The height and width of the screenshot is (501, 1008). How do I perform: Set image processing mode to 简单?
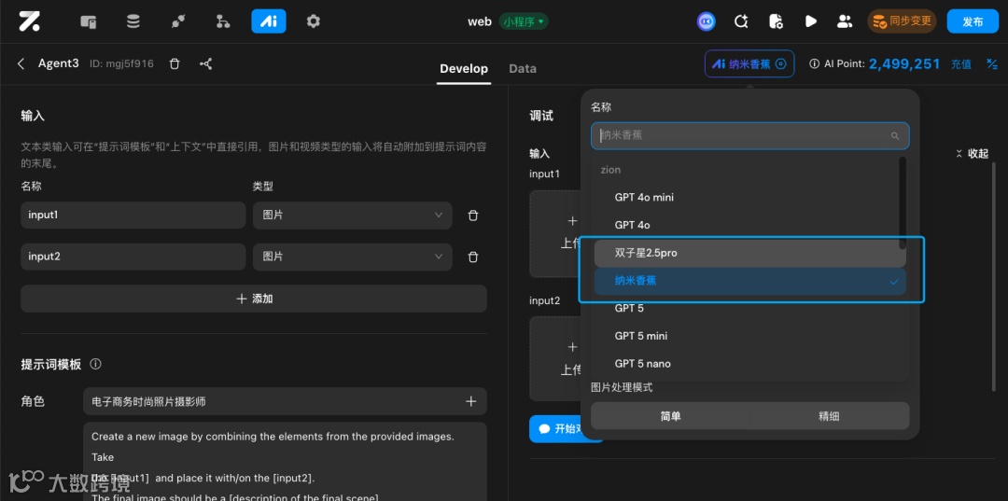[670, 416]
